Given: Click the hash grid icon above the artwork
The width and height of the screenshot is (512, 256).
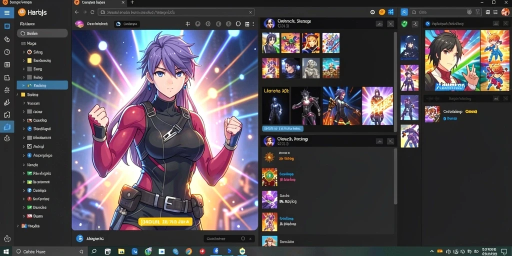Looking at the screenshot, I should (188, 24).
